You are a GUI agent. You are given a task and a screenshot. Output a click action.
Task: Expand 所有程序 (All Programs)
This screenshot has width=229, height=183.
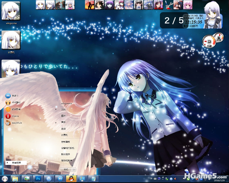(16, 163)
